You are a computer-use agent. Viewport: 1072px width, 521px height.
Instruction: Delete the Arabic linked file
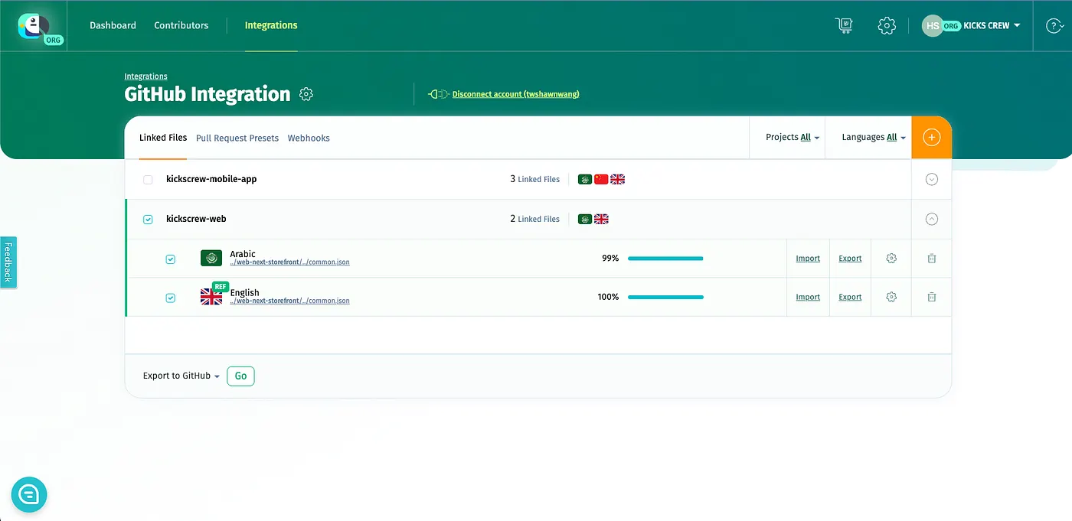click(x=932, y=259)
